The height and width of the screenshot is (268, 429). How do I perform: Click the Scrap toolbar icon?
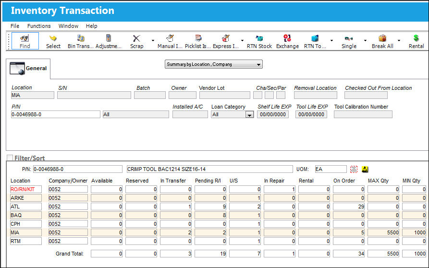click(136, 38)
